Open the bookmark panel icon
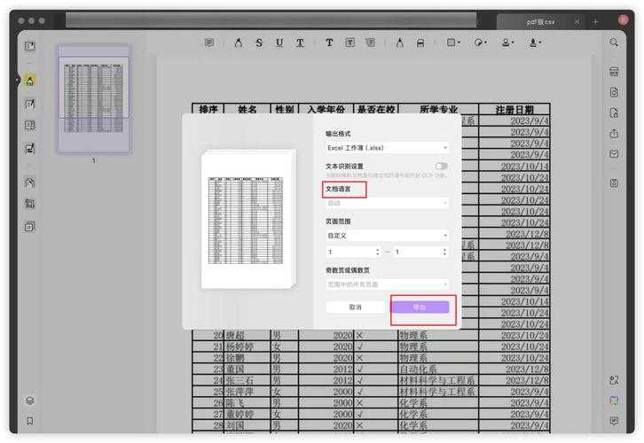This screenshot has width=644, height=443. pos(30,421)
